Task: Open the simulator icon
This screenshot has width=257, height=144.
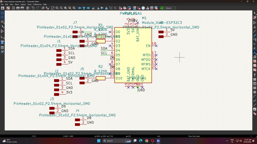Action: tap(143, 8)
